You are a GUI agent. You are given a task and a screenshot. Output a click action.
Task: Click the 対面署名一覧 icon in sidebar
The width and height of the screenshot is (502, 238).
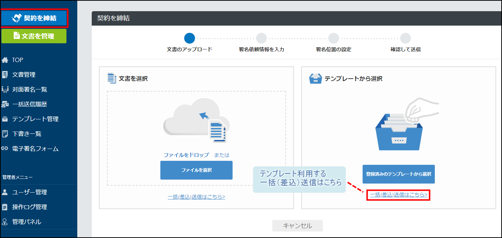pyautogui.click(x=5, y=89)
